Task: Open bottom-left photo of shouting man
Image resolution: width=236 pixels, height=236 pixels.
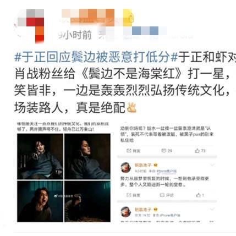Action: tap(40, 201)
